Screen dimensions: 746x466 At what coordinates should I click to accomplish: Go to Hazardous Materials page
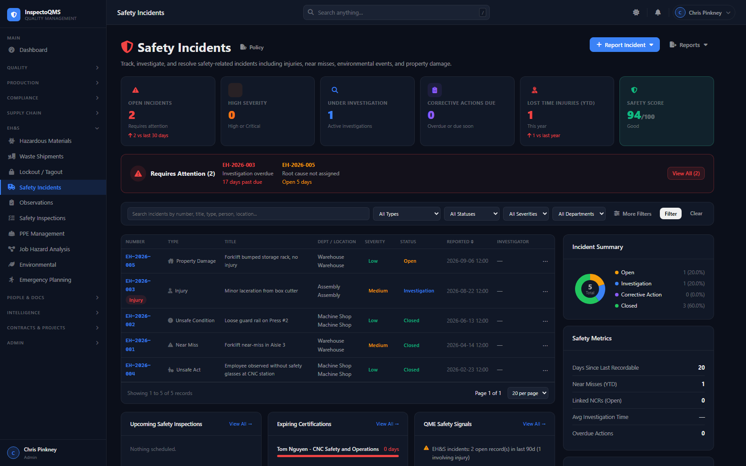point(45,141)
